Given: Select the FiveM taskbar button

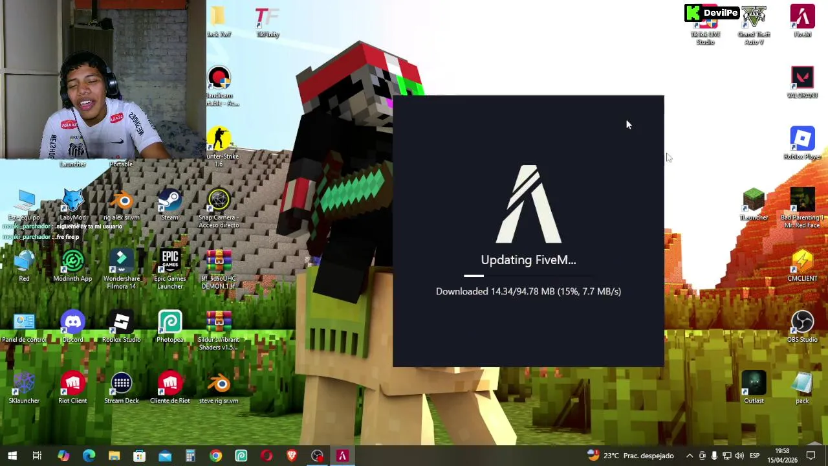Looking at the screenshot, I should pyautogui.click(x=342, y=456).
